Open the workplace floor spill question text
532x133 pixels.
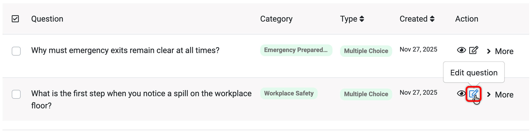point(141,99)
